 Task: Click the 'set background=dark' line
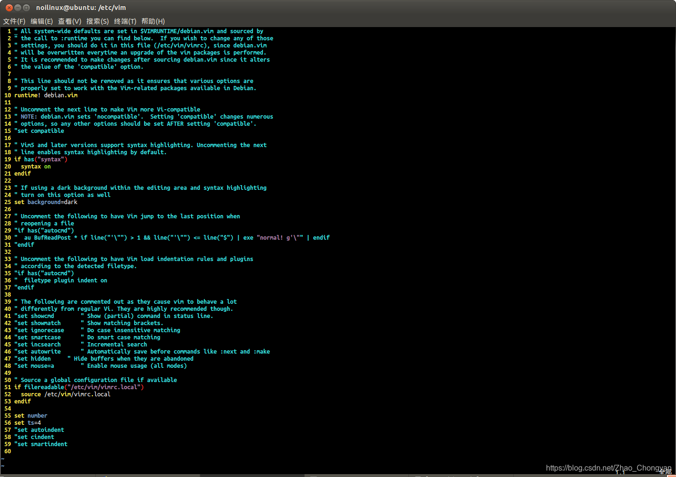[x=46, y=202]
